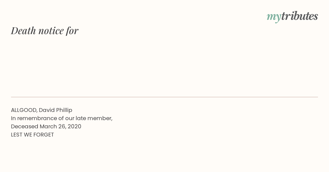Click the word "Deceased"

tap(25, 126)
